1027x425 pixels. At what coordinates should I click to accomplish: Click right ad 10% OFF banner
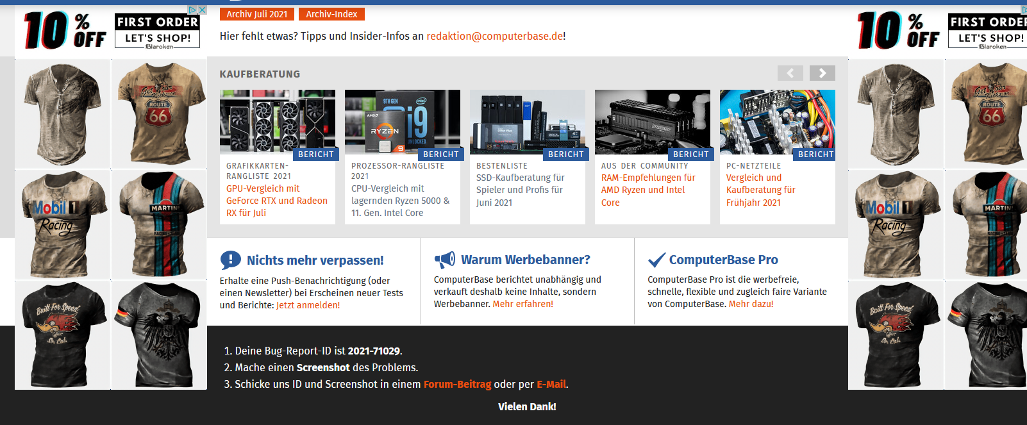click(x=898, y=31)
